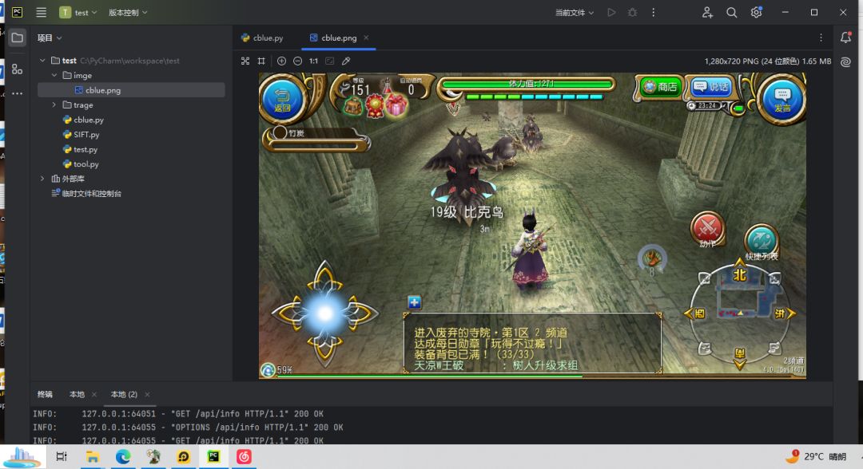Open the 29°C 晴朗 weather widget
The height and width of the screenshot is (469, 863).
point(816,456)
